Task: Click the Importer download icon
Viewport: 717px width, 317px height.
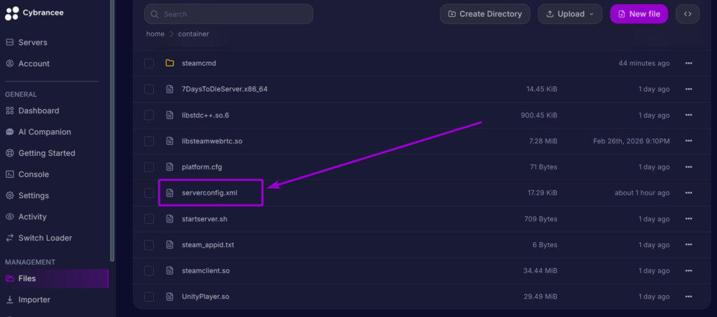Action: [10, 300]
